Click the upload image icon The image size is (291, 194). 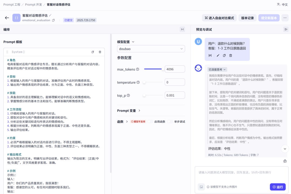click(201, 187)
